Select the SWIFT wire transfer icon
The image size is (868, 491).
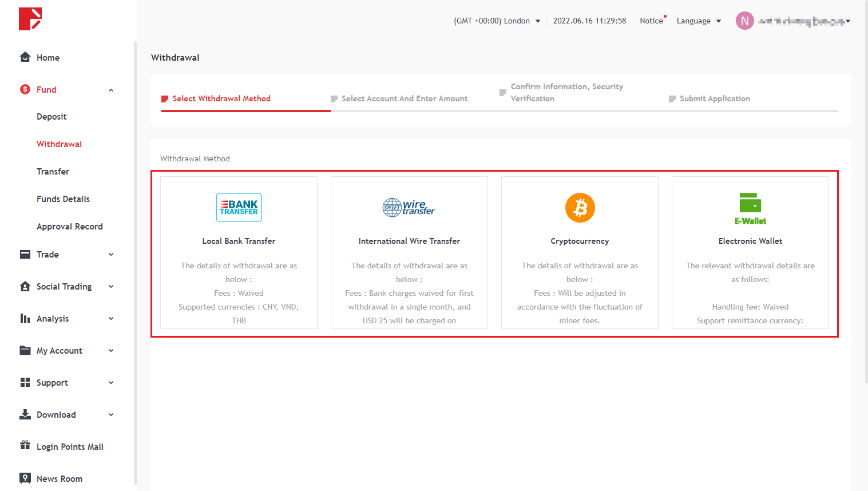tap(409, 207)
